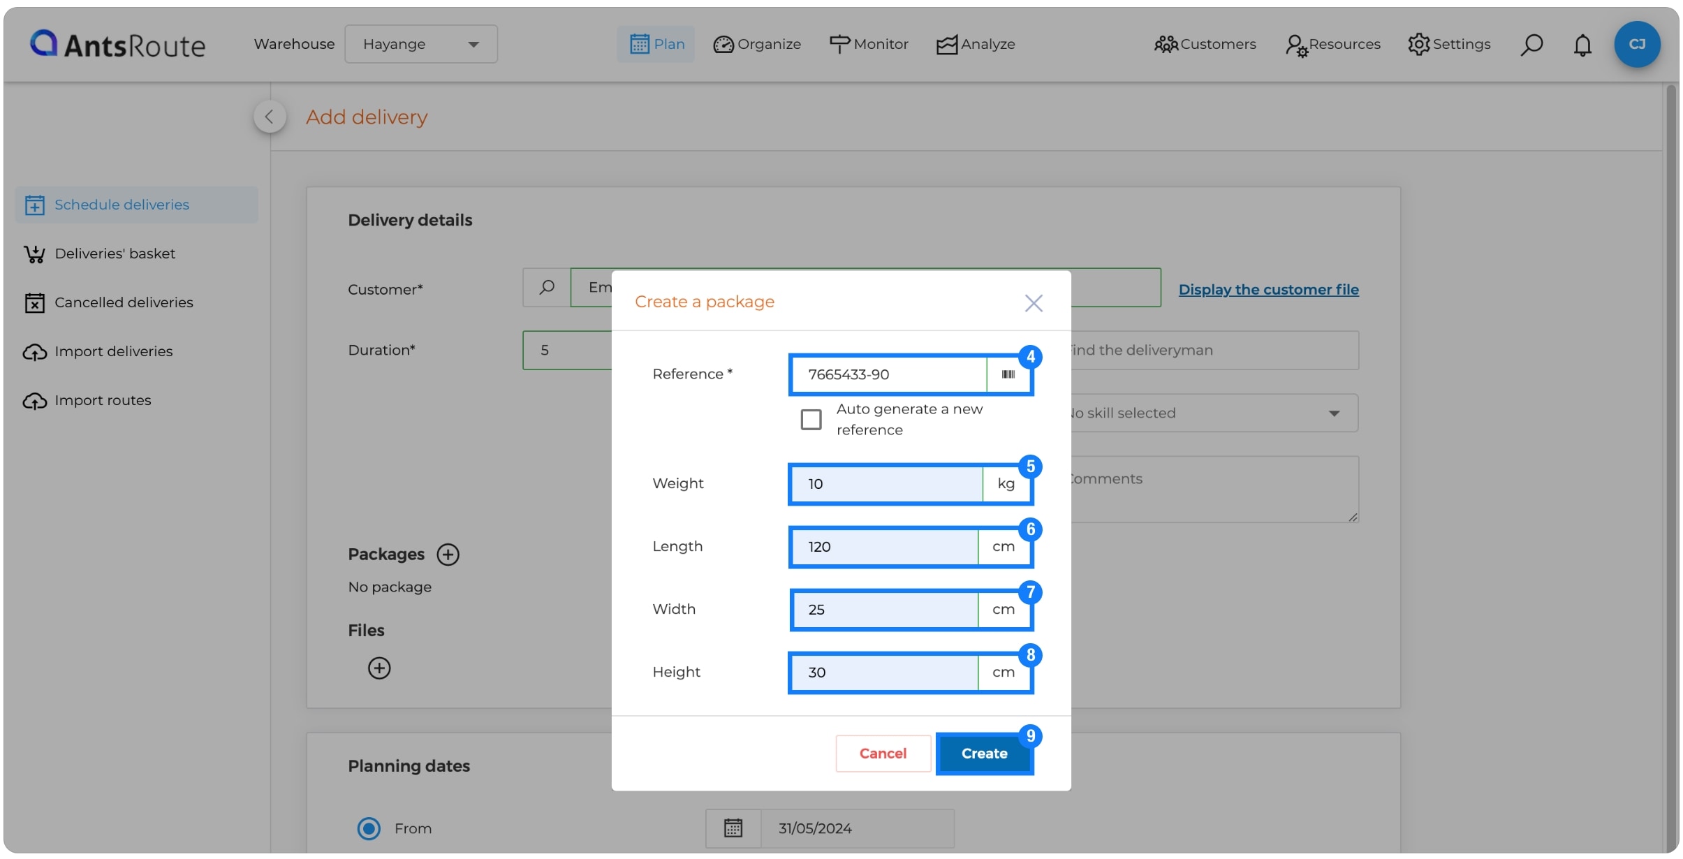Click the Find the deliveryman field
The height and width of the screenshot is (859, 1683).
[1215, 350]
